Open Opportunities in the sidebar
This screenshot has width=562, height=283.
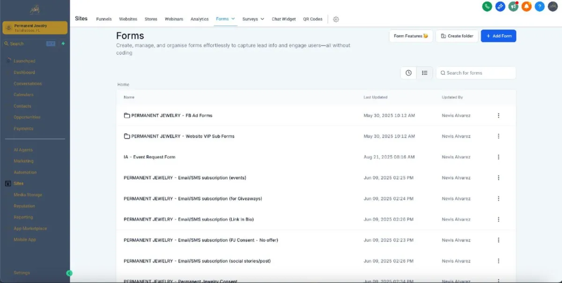(27, 117)
